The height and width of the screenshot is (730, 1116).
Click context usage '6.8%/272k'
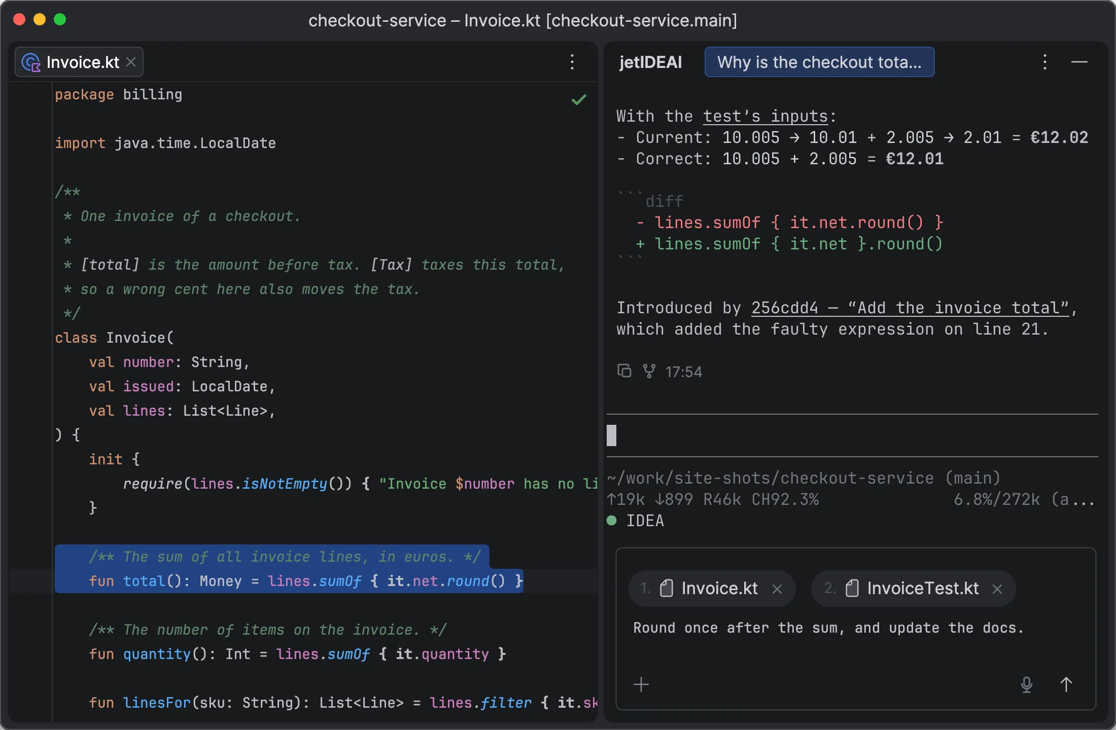click(x=997, y=499)
